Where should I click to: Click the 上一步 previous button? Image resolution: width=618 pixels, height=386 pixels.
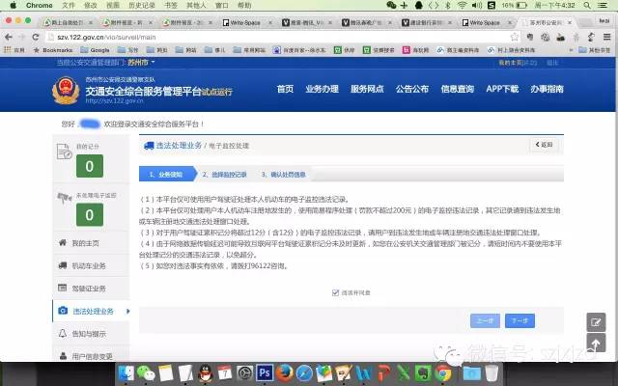[x=485, y=320]
